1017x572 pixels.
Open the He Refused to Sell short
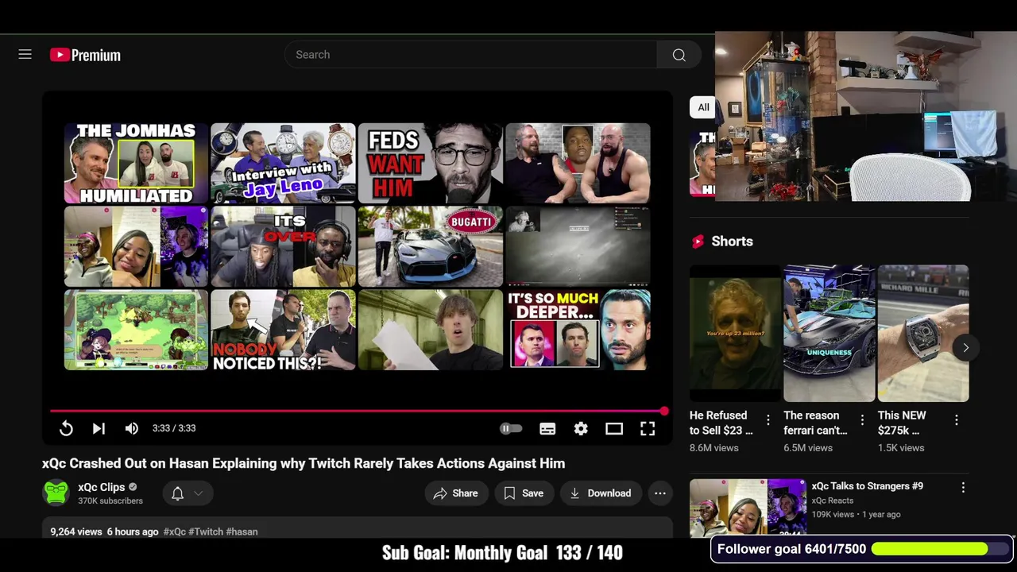(735, 334)
